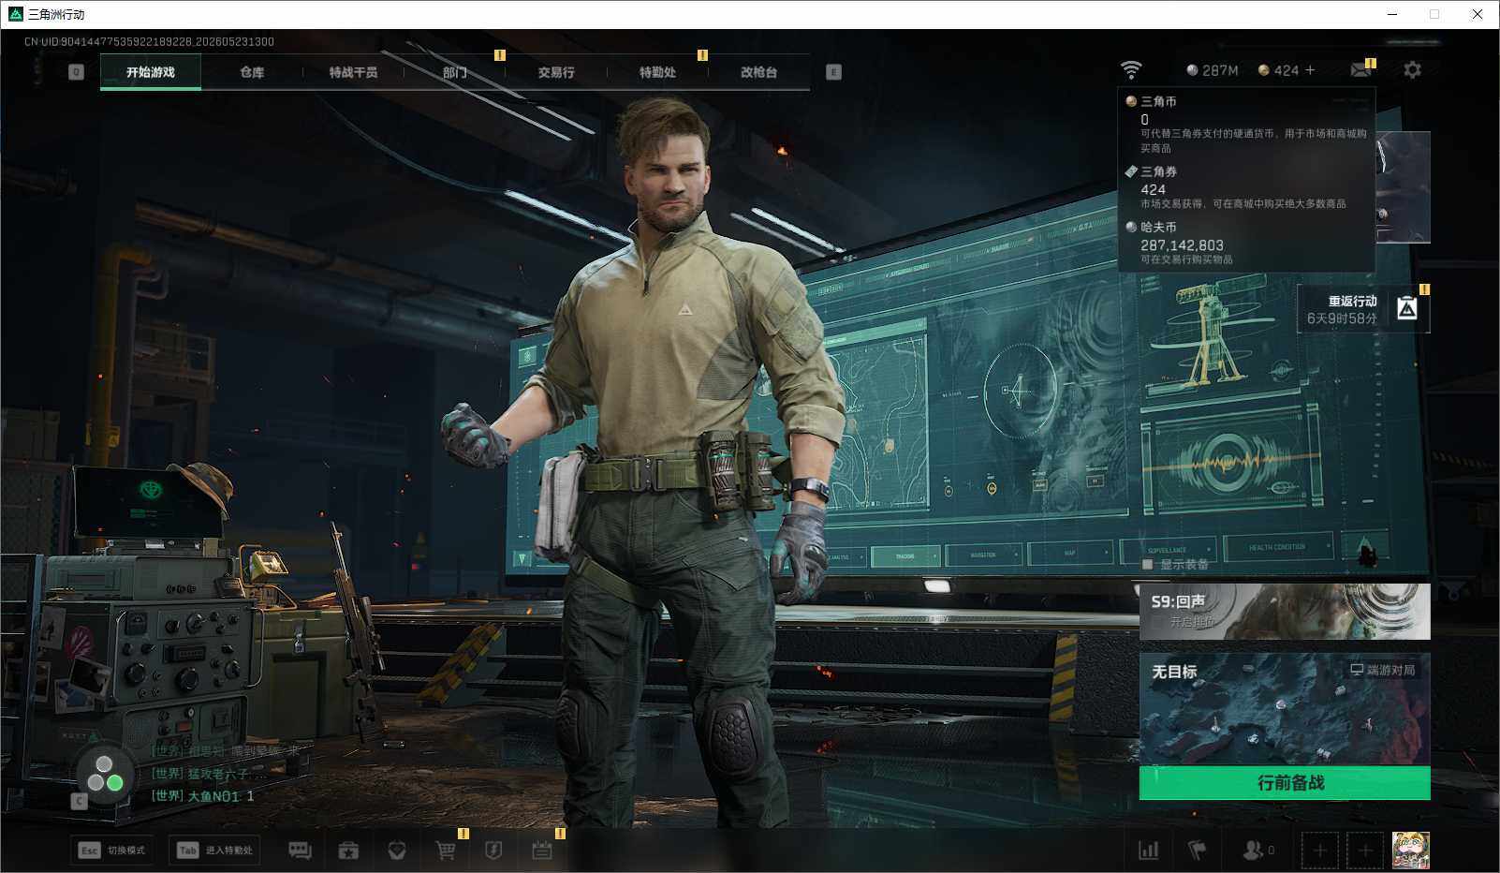This screenshot has width=1500, height=873.
Task: Click the 424 三角券 balance
Action: point(1278,70)
